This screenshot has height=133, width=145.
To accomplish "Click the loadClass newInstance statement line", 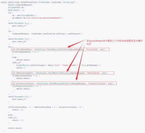I will 47,34.
